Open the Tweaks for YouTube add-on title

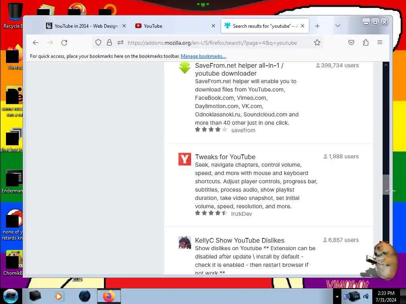pyautogui.click(x=225, y=157)
